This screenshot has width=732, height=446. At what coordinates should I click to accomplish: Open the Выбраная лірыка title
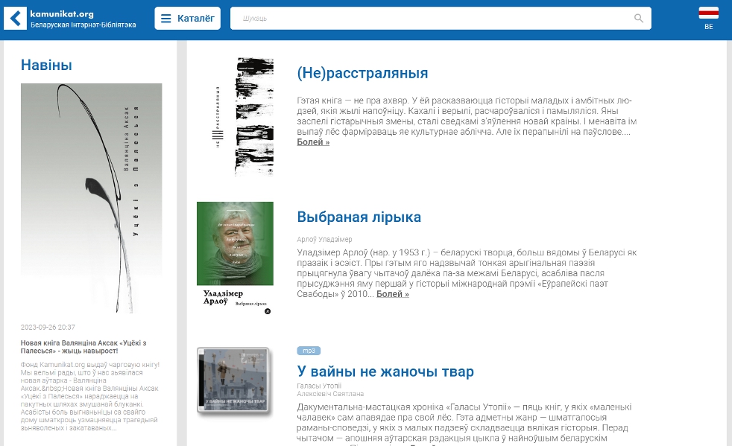[x=359, y=217]
